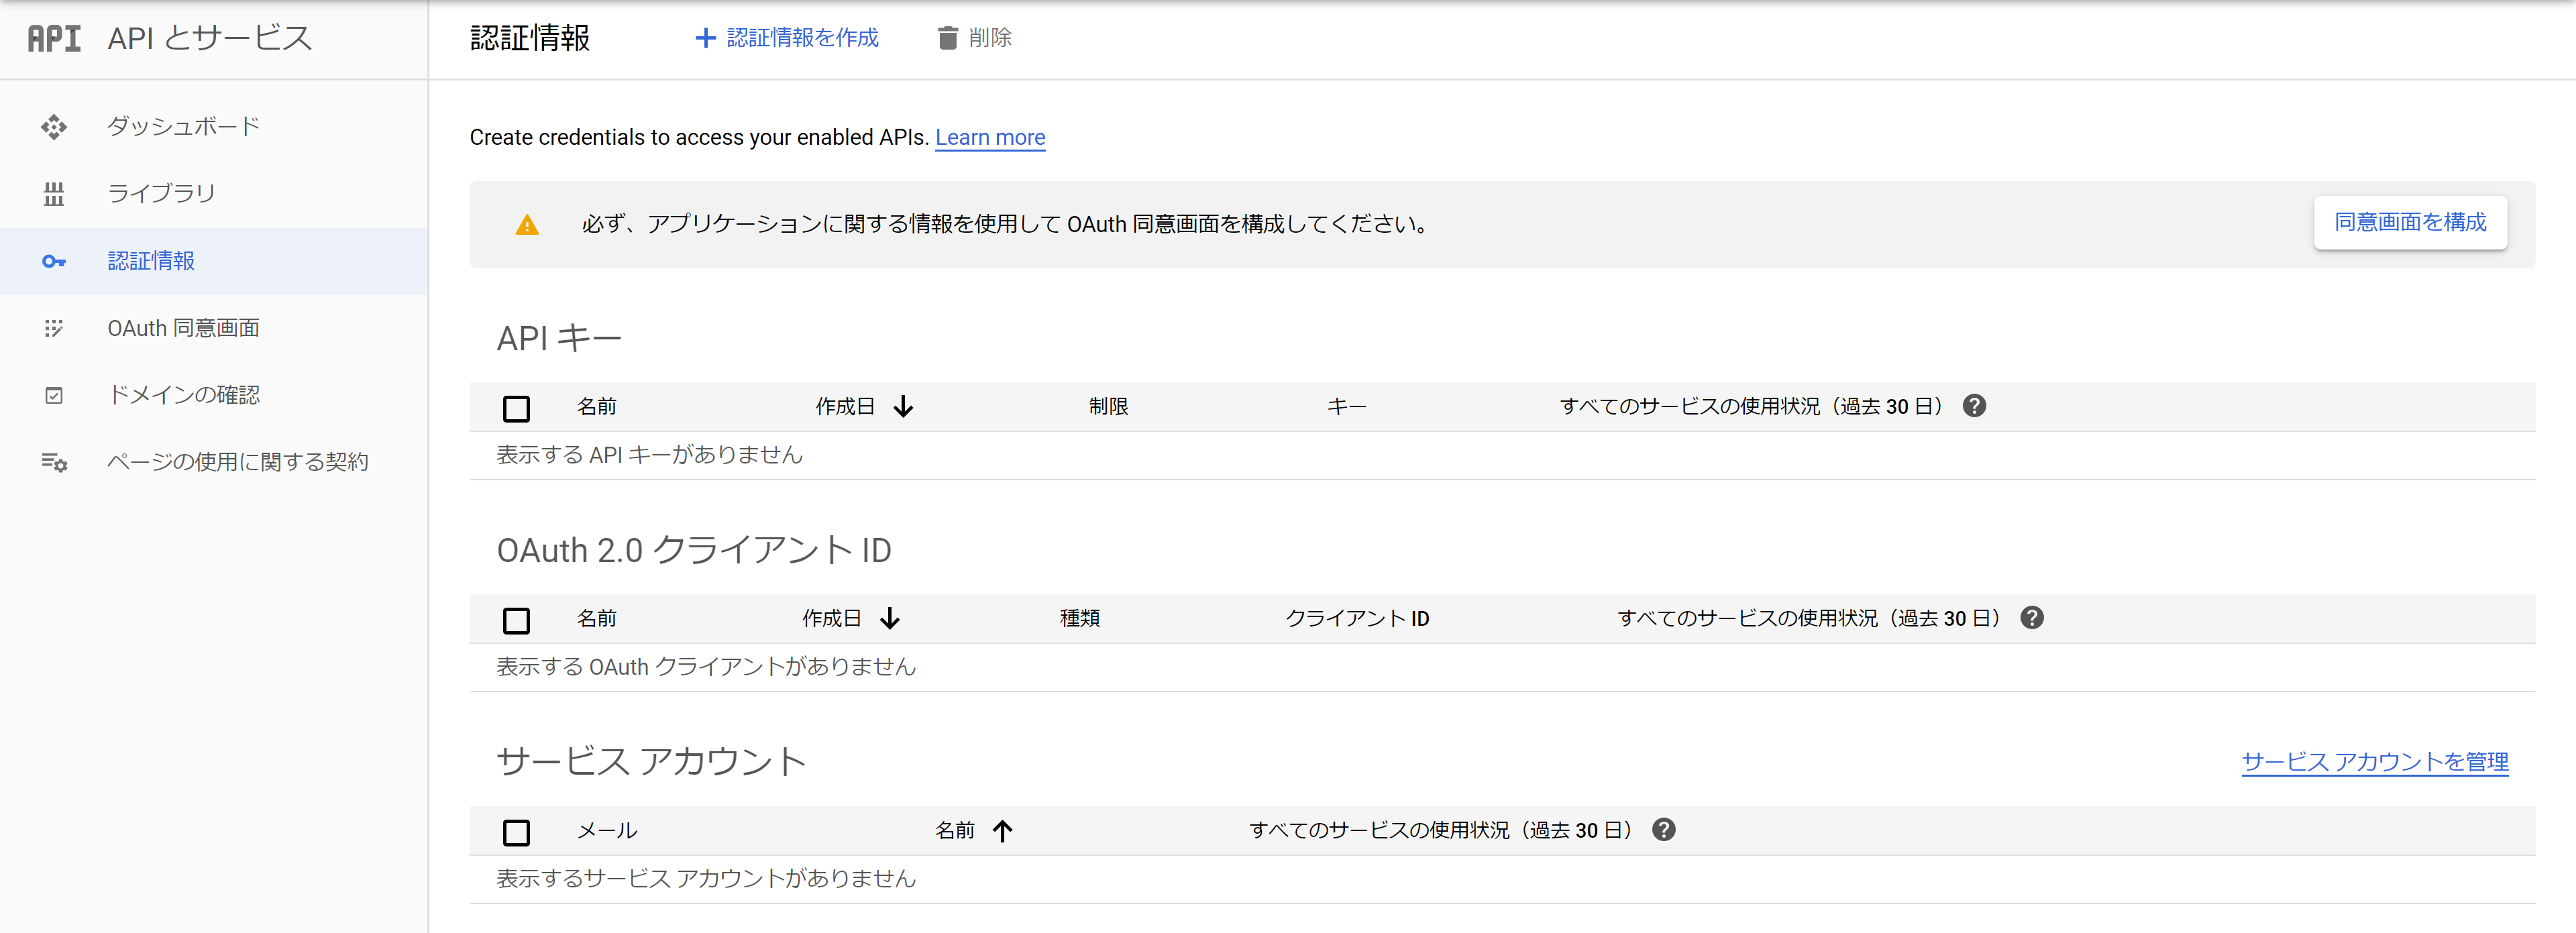The width and height of the screenshot is (2576, 933).
Task: Click the text 表示するサービス アカウントがありません
Action: [x=706, y=879]
